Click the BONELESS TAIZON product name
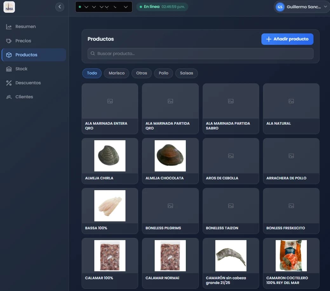This screenshot has height=291, width=330. (x=222, y=228)
